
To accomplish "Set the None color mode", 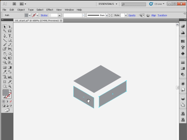I will (x=11, y=101).
